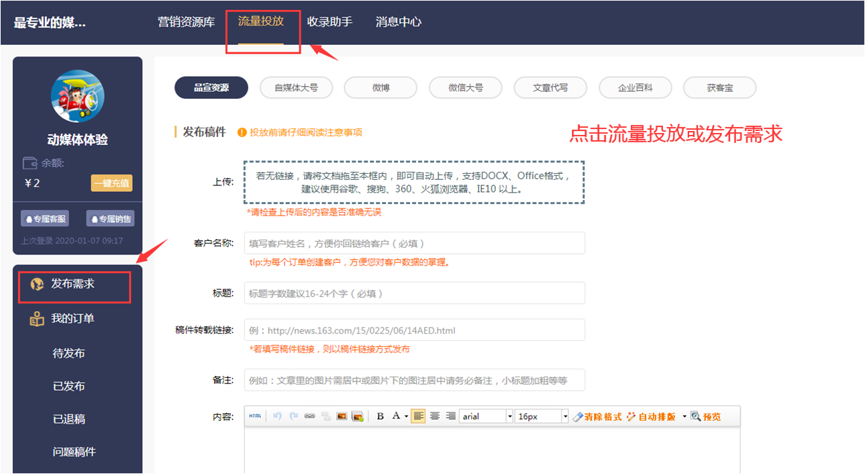Select the 品宣资源 tab
The width and height of the screenshot is (865, 474).
pos(211,87)
